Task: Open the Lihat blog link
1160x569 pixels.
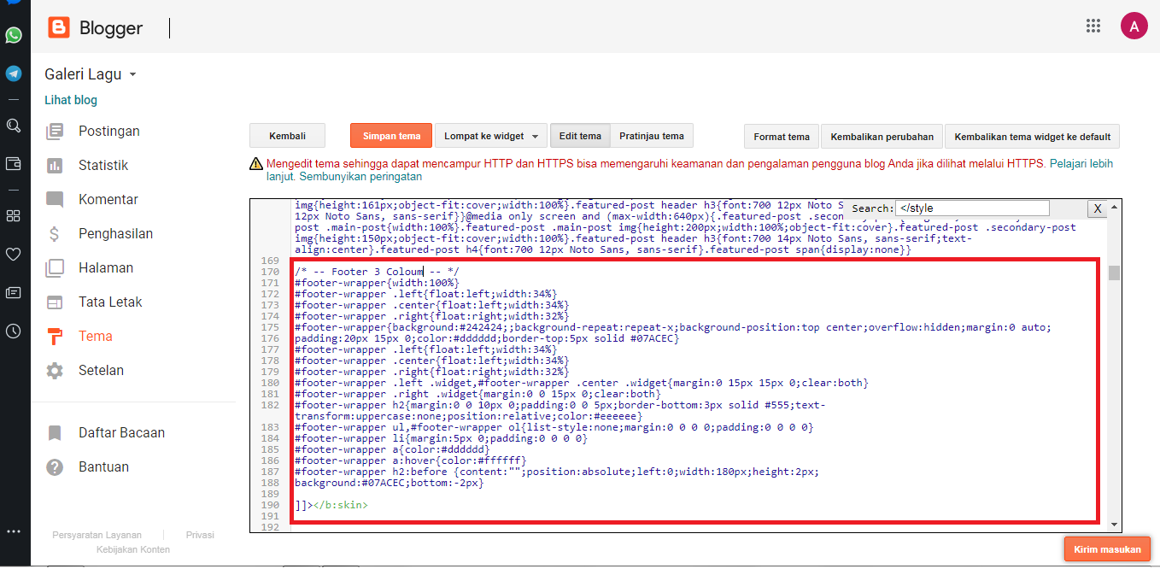Action: click(71, 100)
